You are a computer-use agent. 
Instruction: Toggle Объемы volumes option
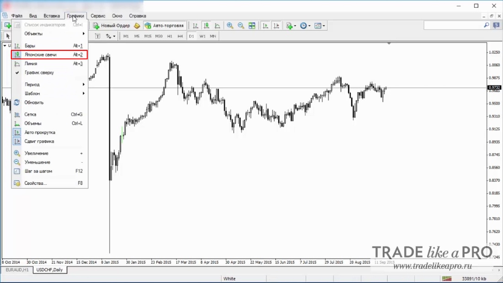coord(49,123)
